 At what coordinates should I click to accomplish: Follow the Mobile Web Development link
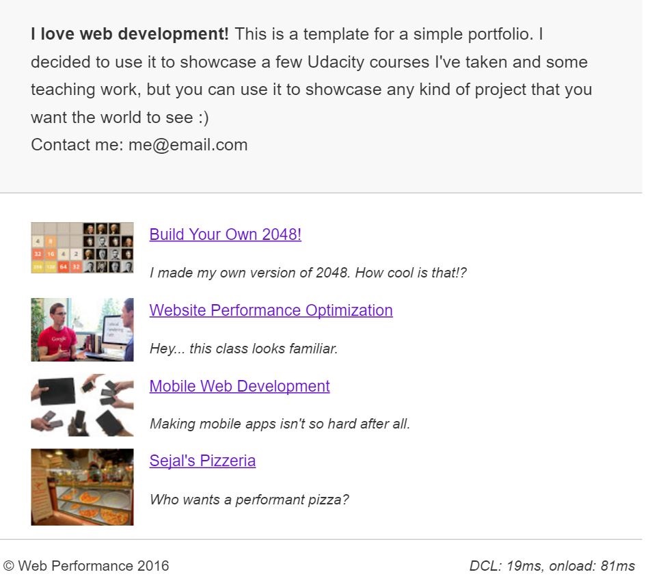239,386
